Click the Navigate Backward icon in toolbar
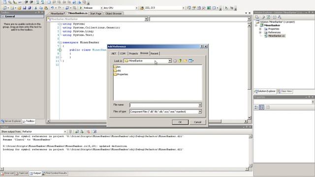Screen dimensions: 315x177 tap(67, 8)
